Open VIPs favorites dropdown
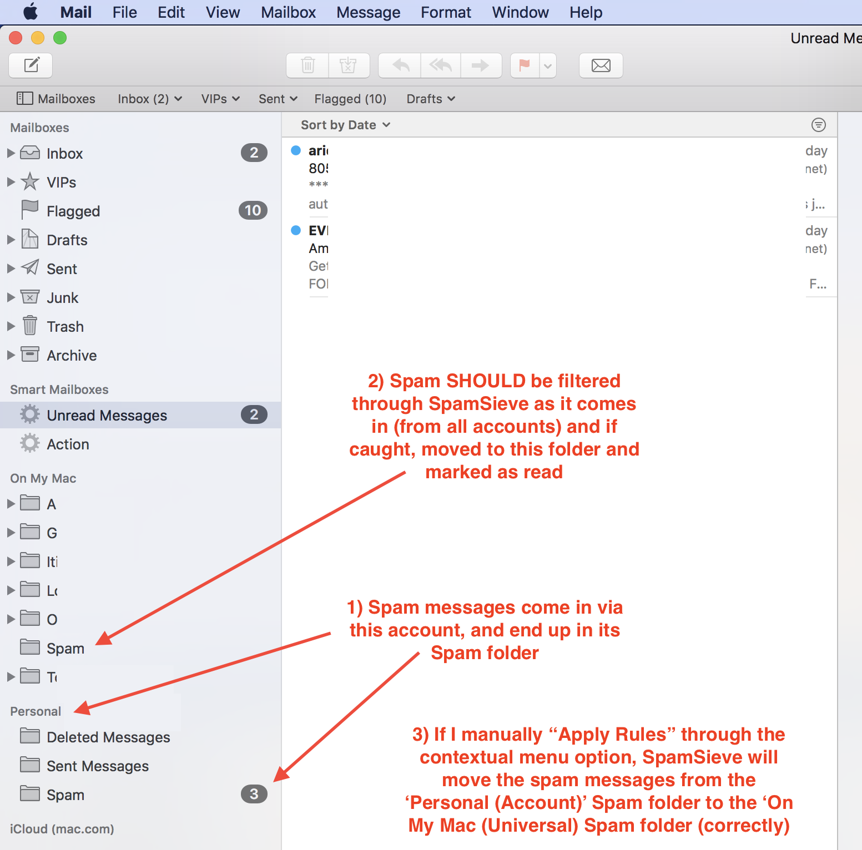This screenshot has height=850, width=862. pyautogui.click(x=220, y=99)
